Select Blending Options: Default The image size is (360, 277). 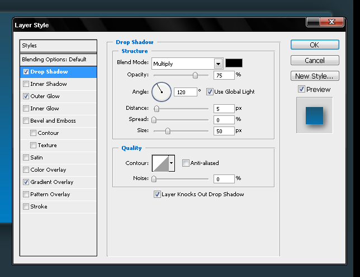tap(54, 59)
